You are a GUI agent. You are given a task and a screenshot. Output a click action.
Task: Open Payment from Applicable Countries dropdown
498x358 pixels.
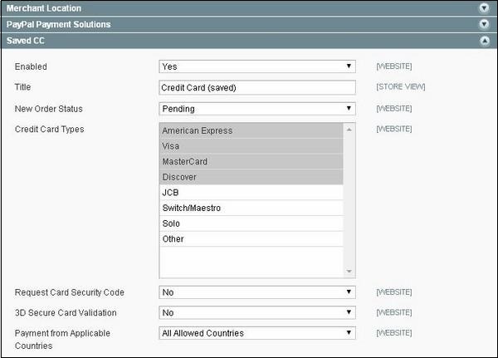(256, 333)
